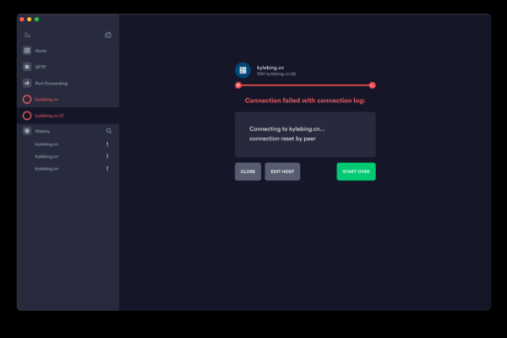Click red status circle of kylebing.cn tab

coord(27,100)
